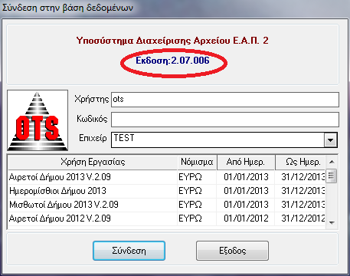The width and height of the screenshot is (350, 276).
Task: Sort by Χρήση Εργασίας column header
Action: tap(93, 162)
